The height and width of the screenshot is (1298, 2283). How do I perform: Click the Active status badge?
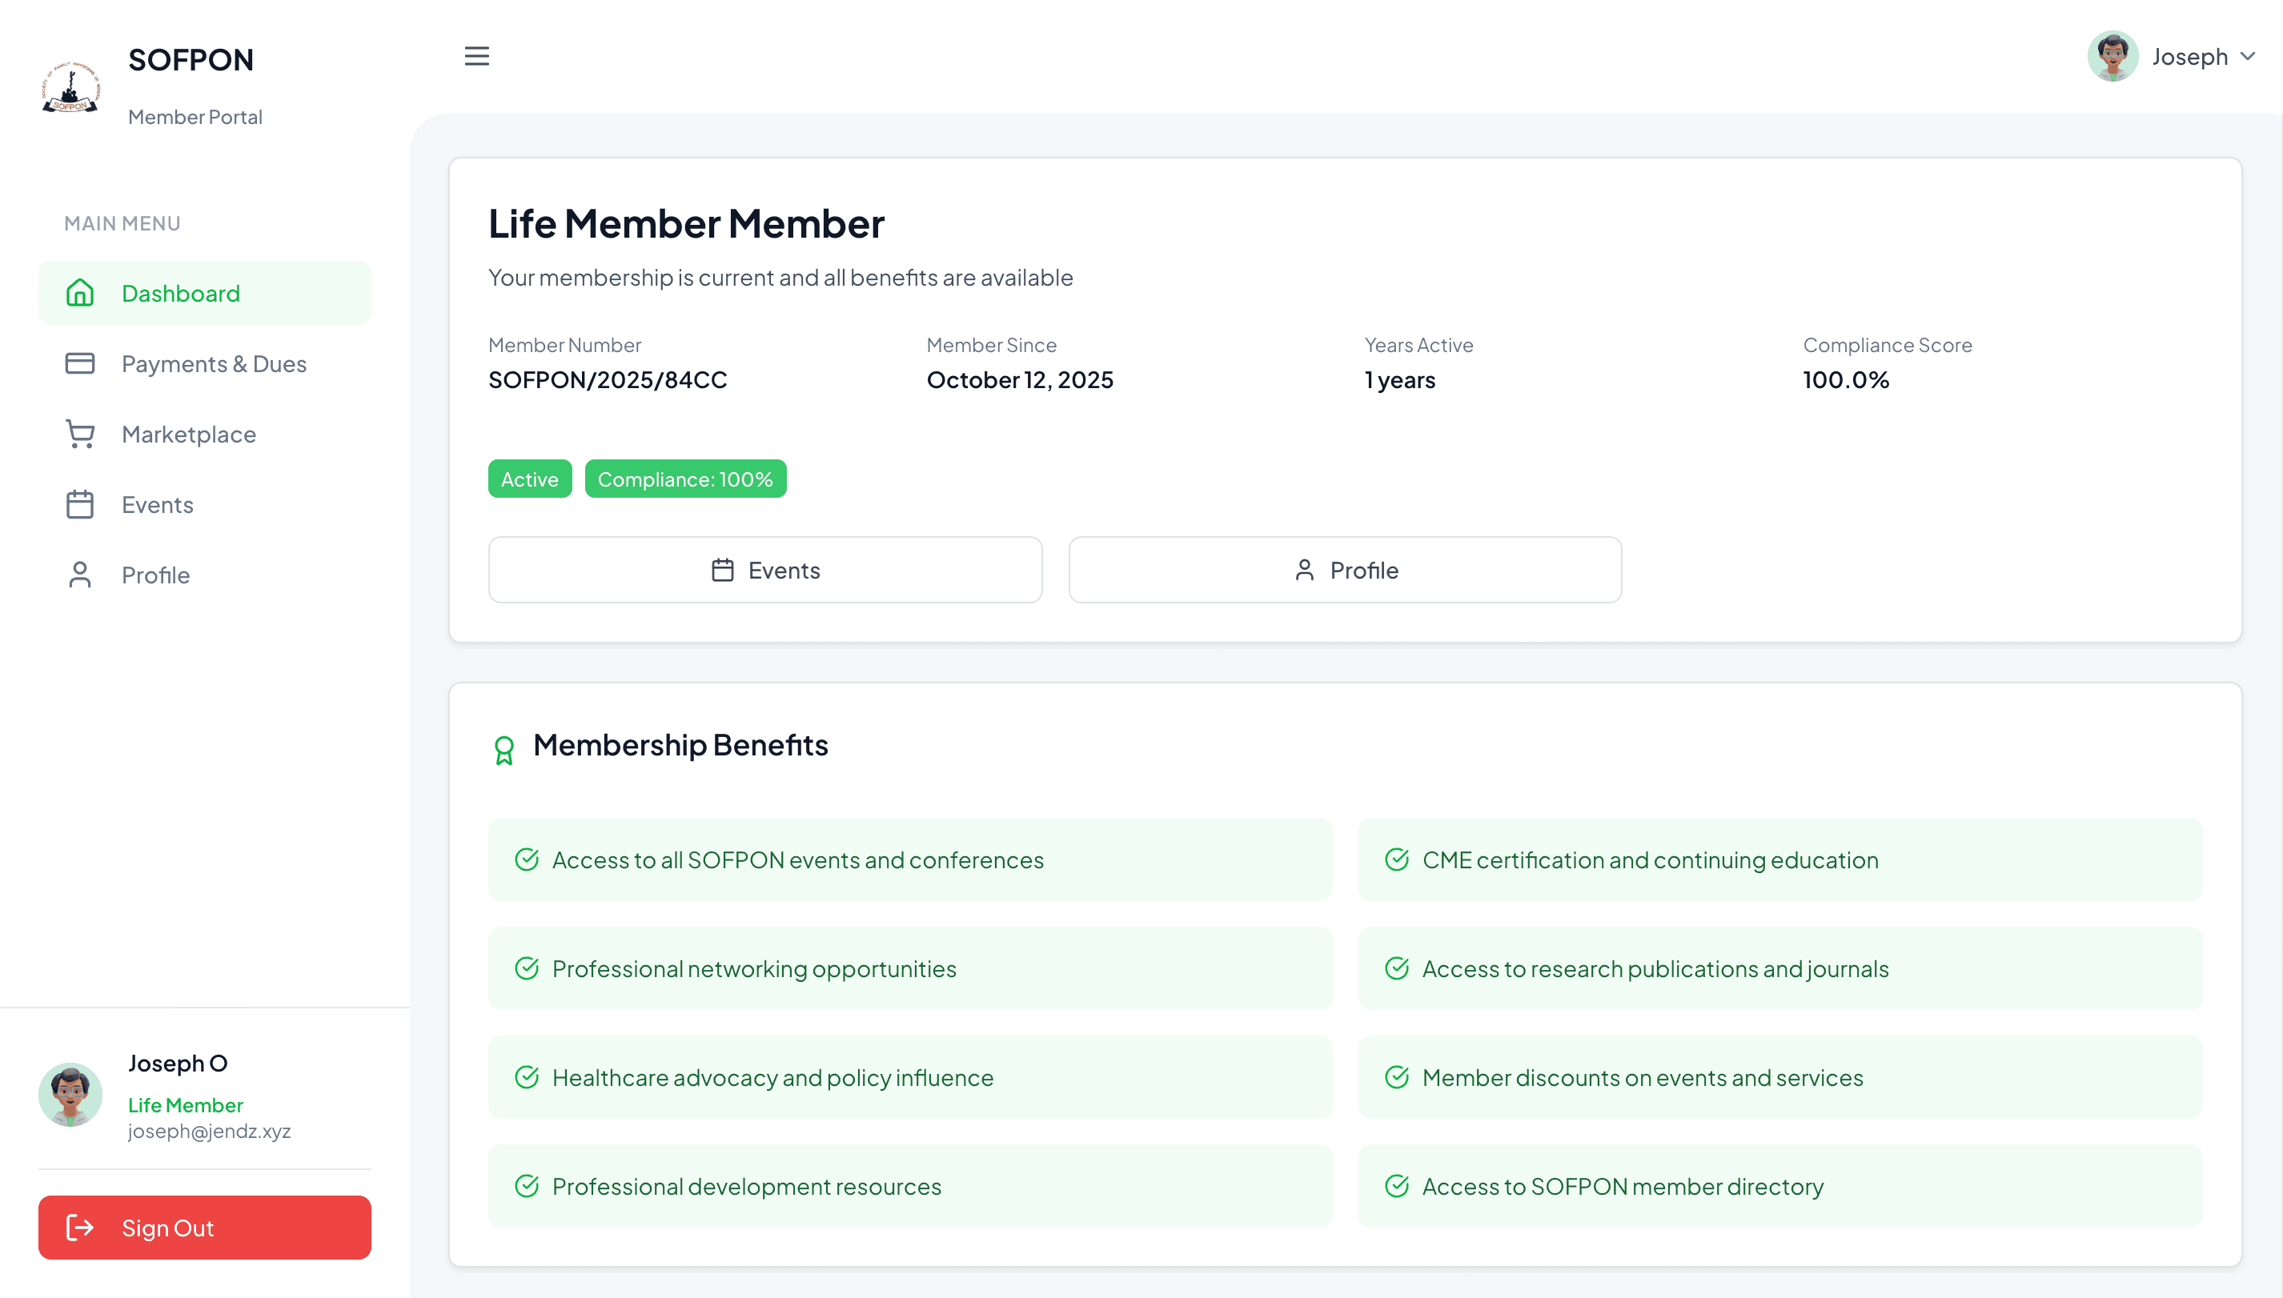(530, 479)
